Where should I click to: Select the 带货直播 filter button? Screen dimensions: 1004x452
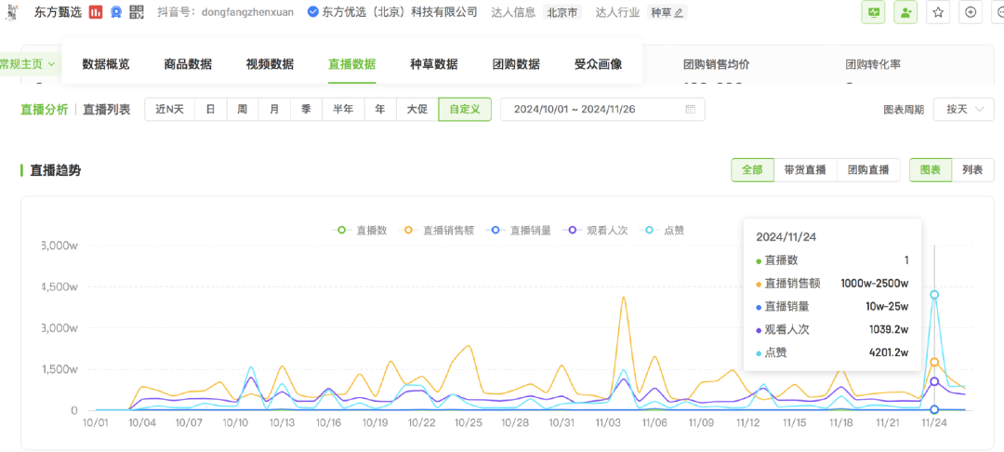pyautogui.click(x=804, y=170)
